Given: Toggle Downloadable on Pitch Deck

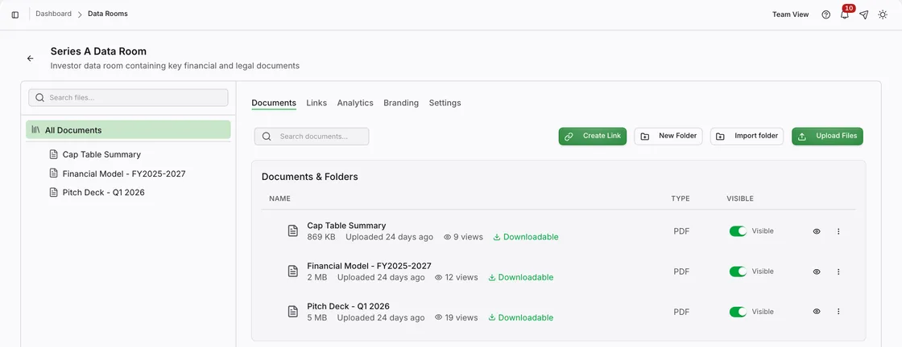Looking at the screenshot, I should coord(520,317).
